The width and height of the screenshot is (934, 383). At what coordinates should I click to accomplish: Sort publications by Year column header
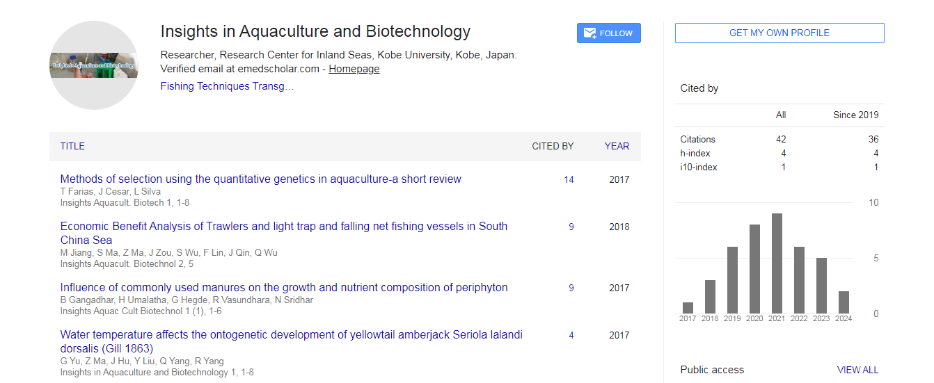click(617, 146)
